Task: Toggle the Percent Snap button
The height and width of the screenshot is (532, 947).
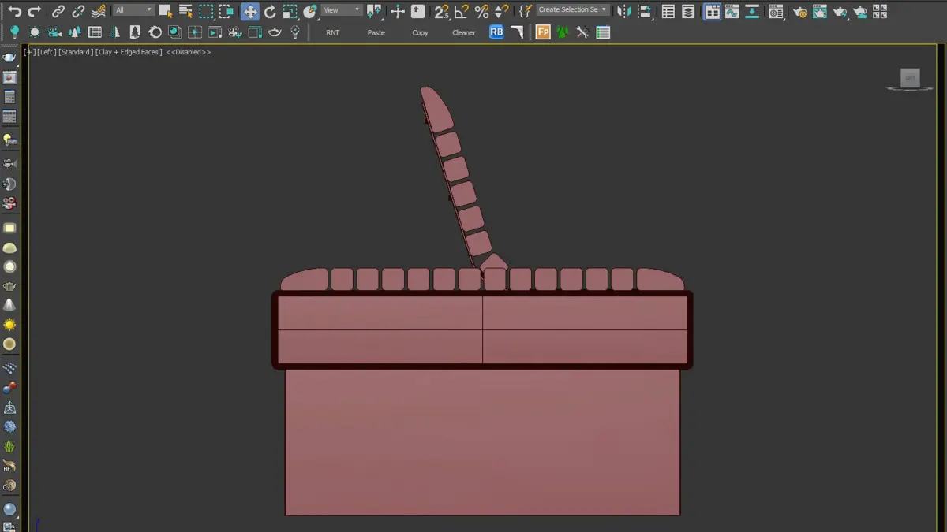Action: tap(481, 11)
